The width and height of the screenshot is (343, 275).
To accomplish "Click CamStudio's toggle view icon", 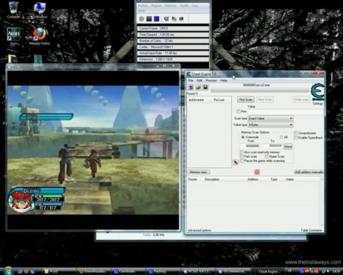I will coord(167,19).
